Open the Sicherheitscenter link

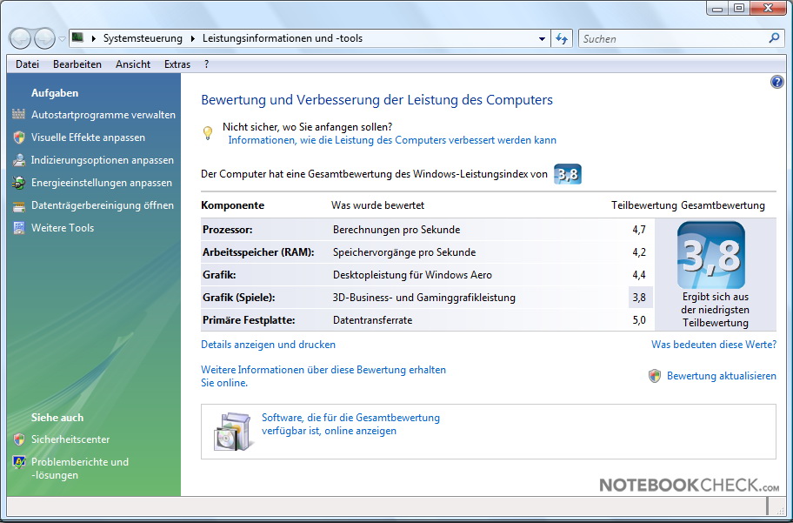(70, 439)
